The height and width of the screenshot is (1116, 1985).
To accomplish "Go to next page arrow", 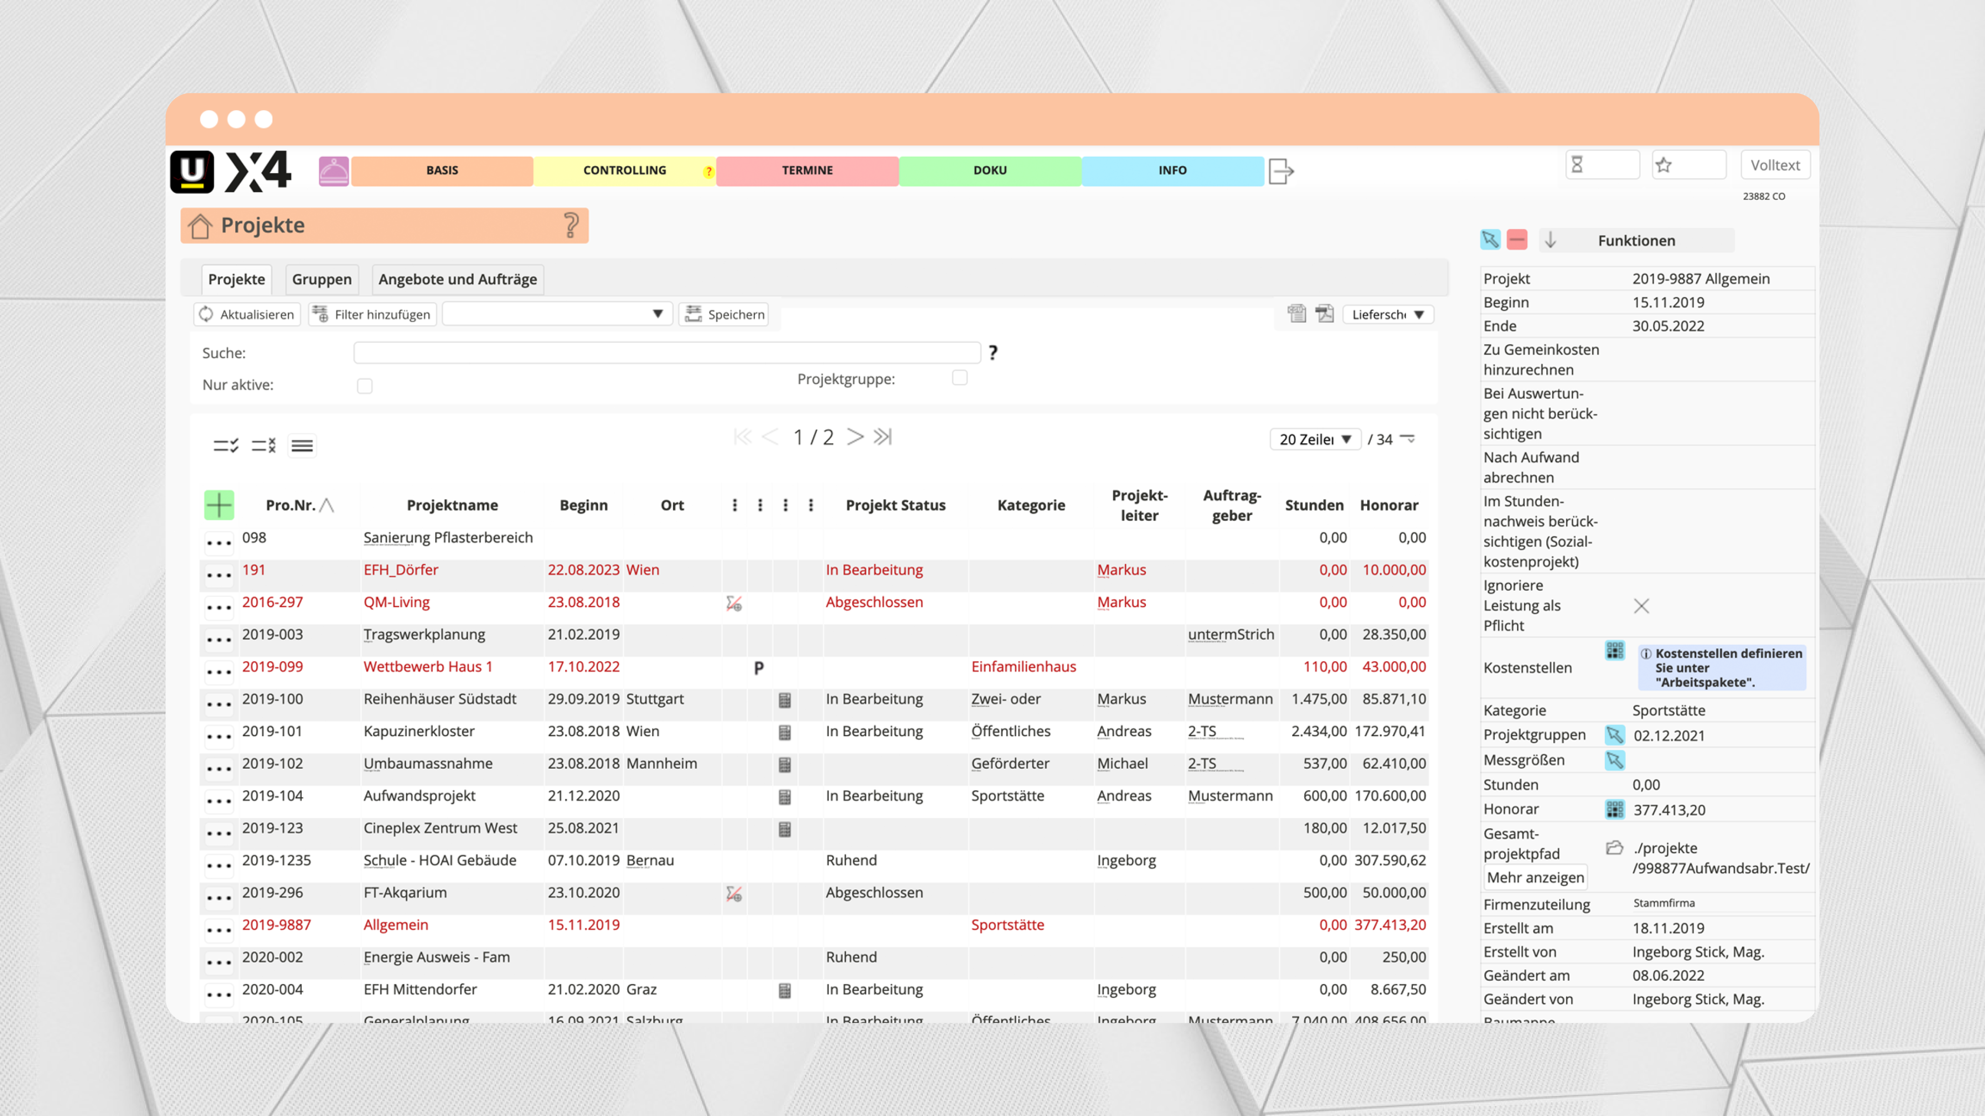I will (x=855, y=436).
